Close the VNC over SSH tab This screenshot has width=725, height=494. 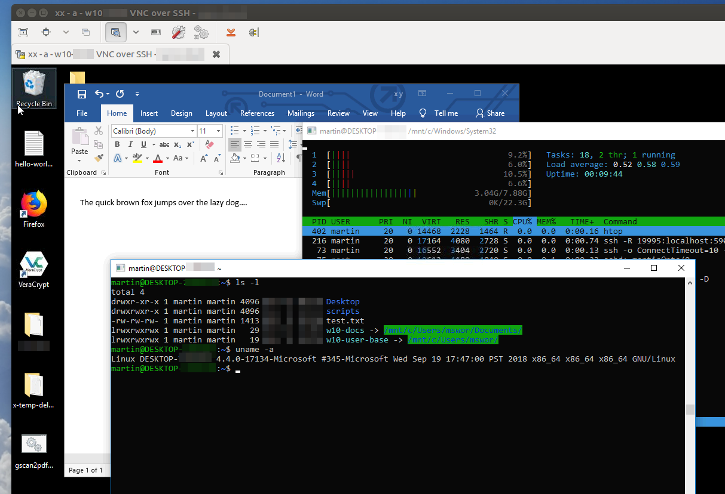pyautogui.click(x=216, y=54)
